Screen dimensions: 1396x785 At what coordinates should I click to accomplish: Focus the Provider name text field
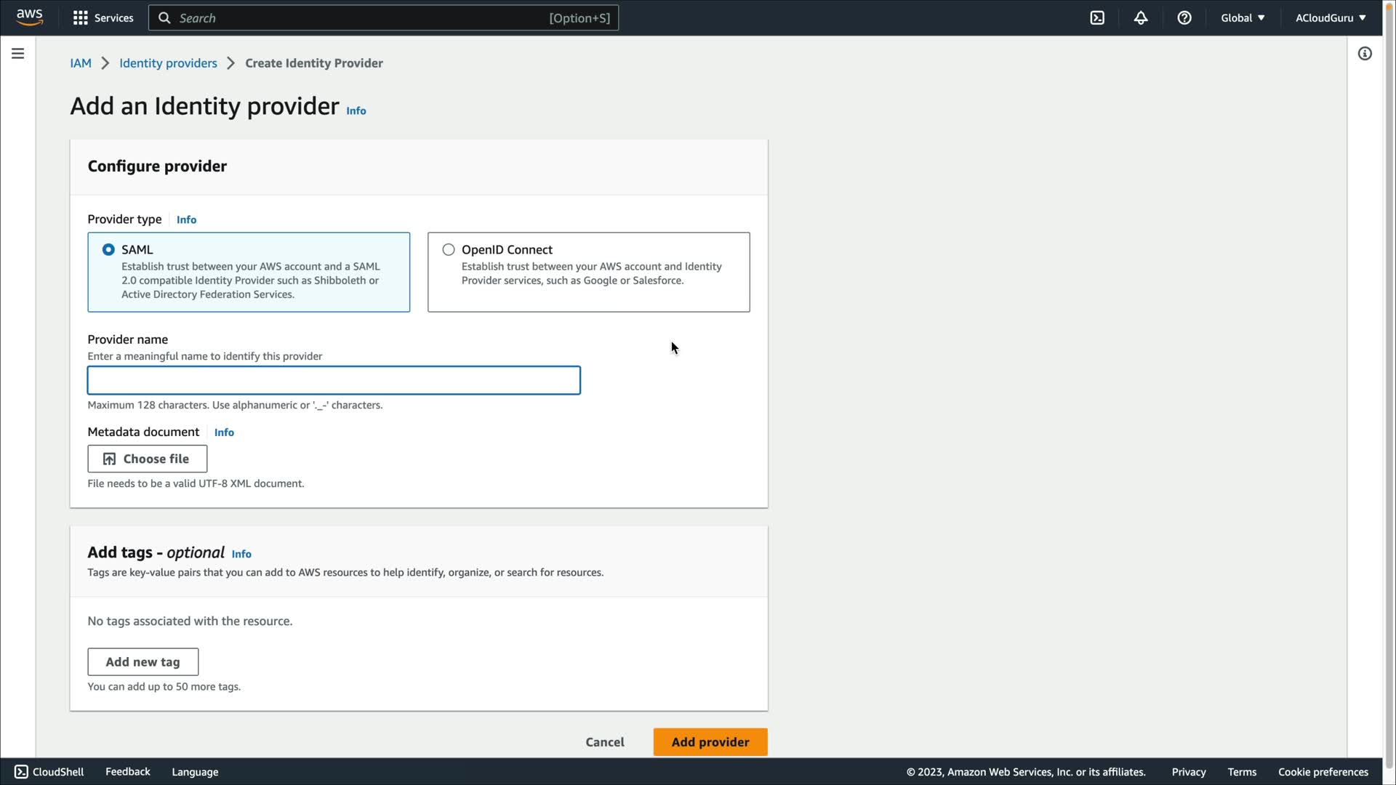pyautogui.click(x=334, y=381)
